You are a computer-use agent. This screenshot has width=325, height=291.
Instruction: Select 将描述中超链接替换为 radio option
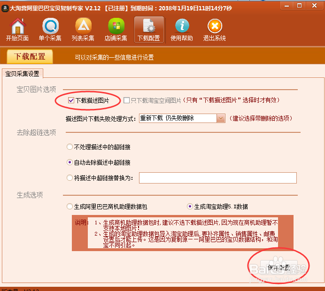(x=70, y=178)
